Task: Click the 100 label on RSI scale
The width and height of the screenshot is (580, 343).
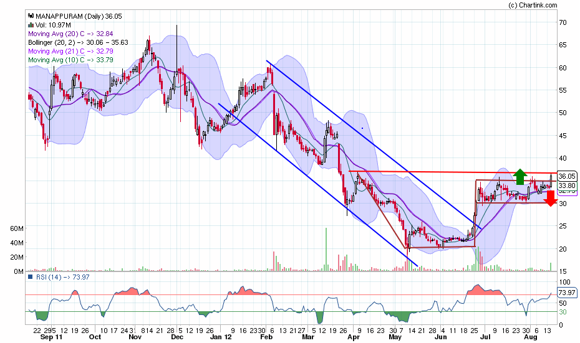Action: (564, 283)
